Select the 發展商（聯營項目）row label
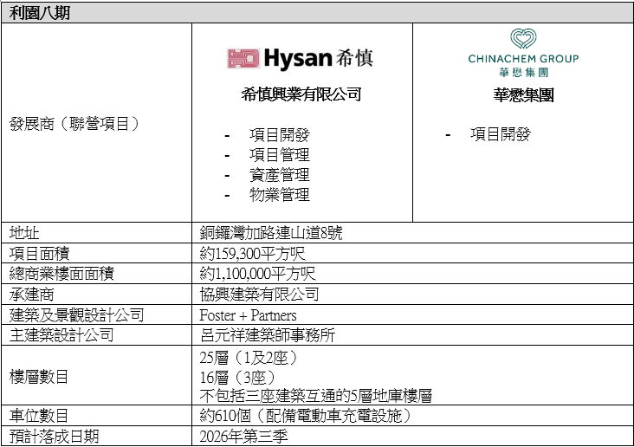This screenshot has height=447, width=634. point(74,124)
